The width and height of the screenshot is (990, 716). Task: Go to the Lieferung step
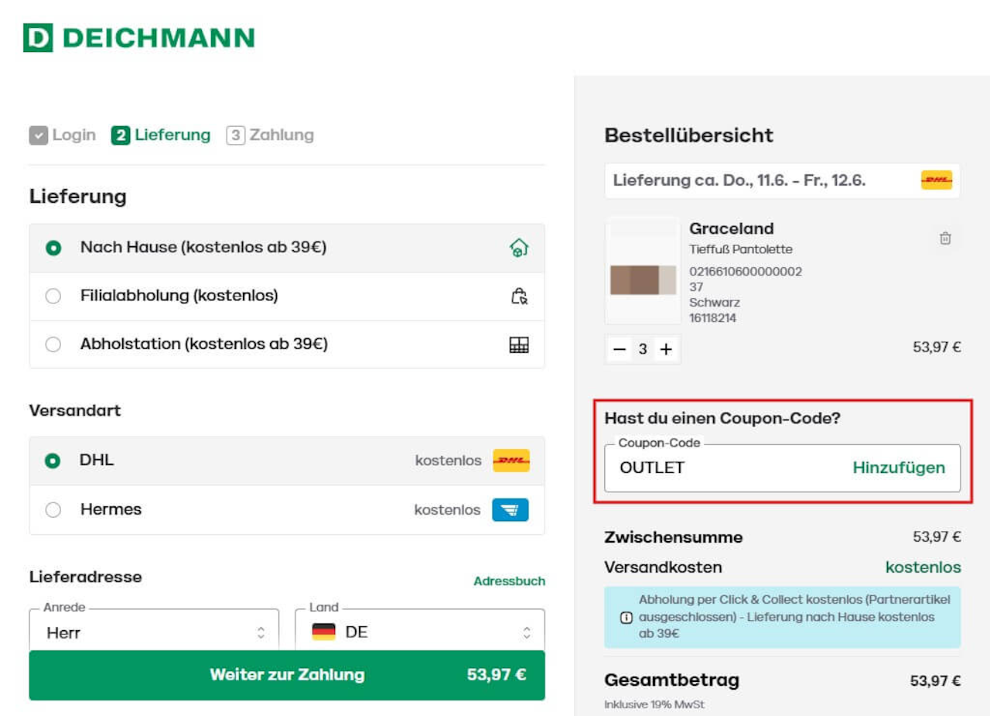pos(161,135)
